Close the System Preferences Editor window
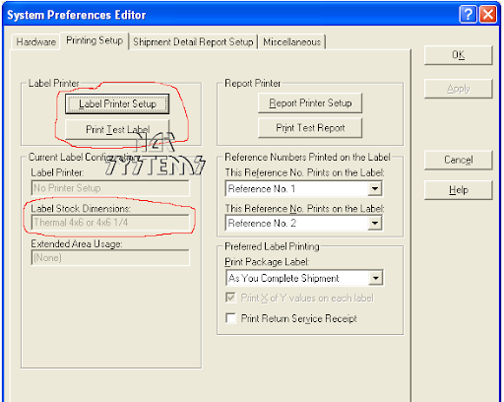 488,15
